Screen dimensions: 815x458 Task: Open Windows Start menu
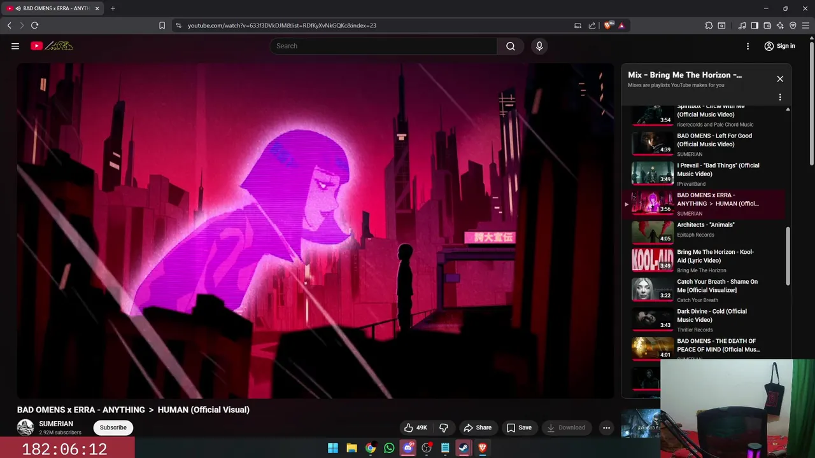pos(333,448)
